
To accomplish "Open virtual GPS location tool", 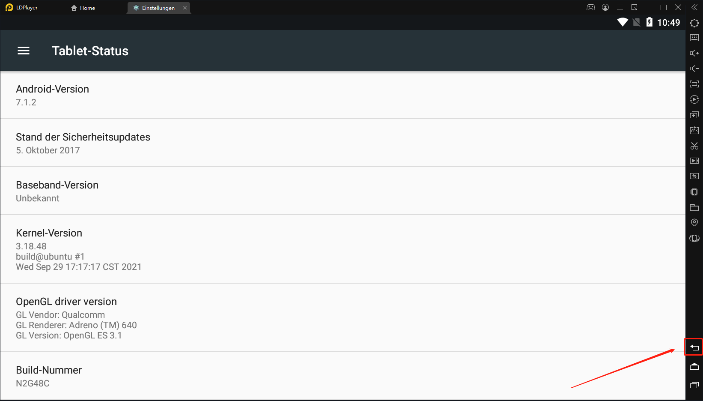I will [x=694, y=222].
